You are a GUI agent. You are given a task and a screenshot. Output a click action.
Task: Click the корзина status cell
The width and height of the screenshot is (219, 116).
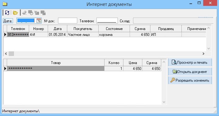(x=114, y=35)
